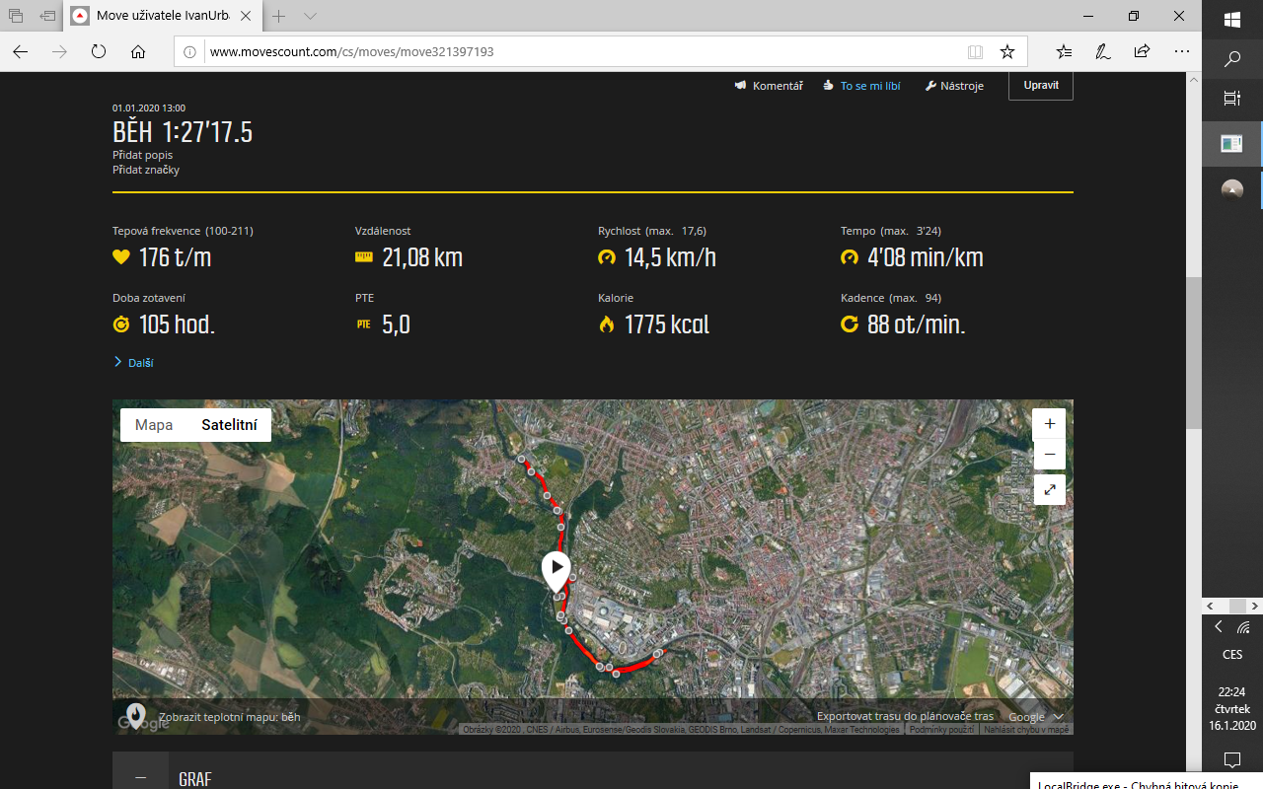Viewport: 1263px width, 789px height.
Task: Collapse the GRAF section
Action: pos(140,777)
